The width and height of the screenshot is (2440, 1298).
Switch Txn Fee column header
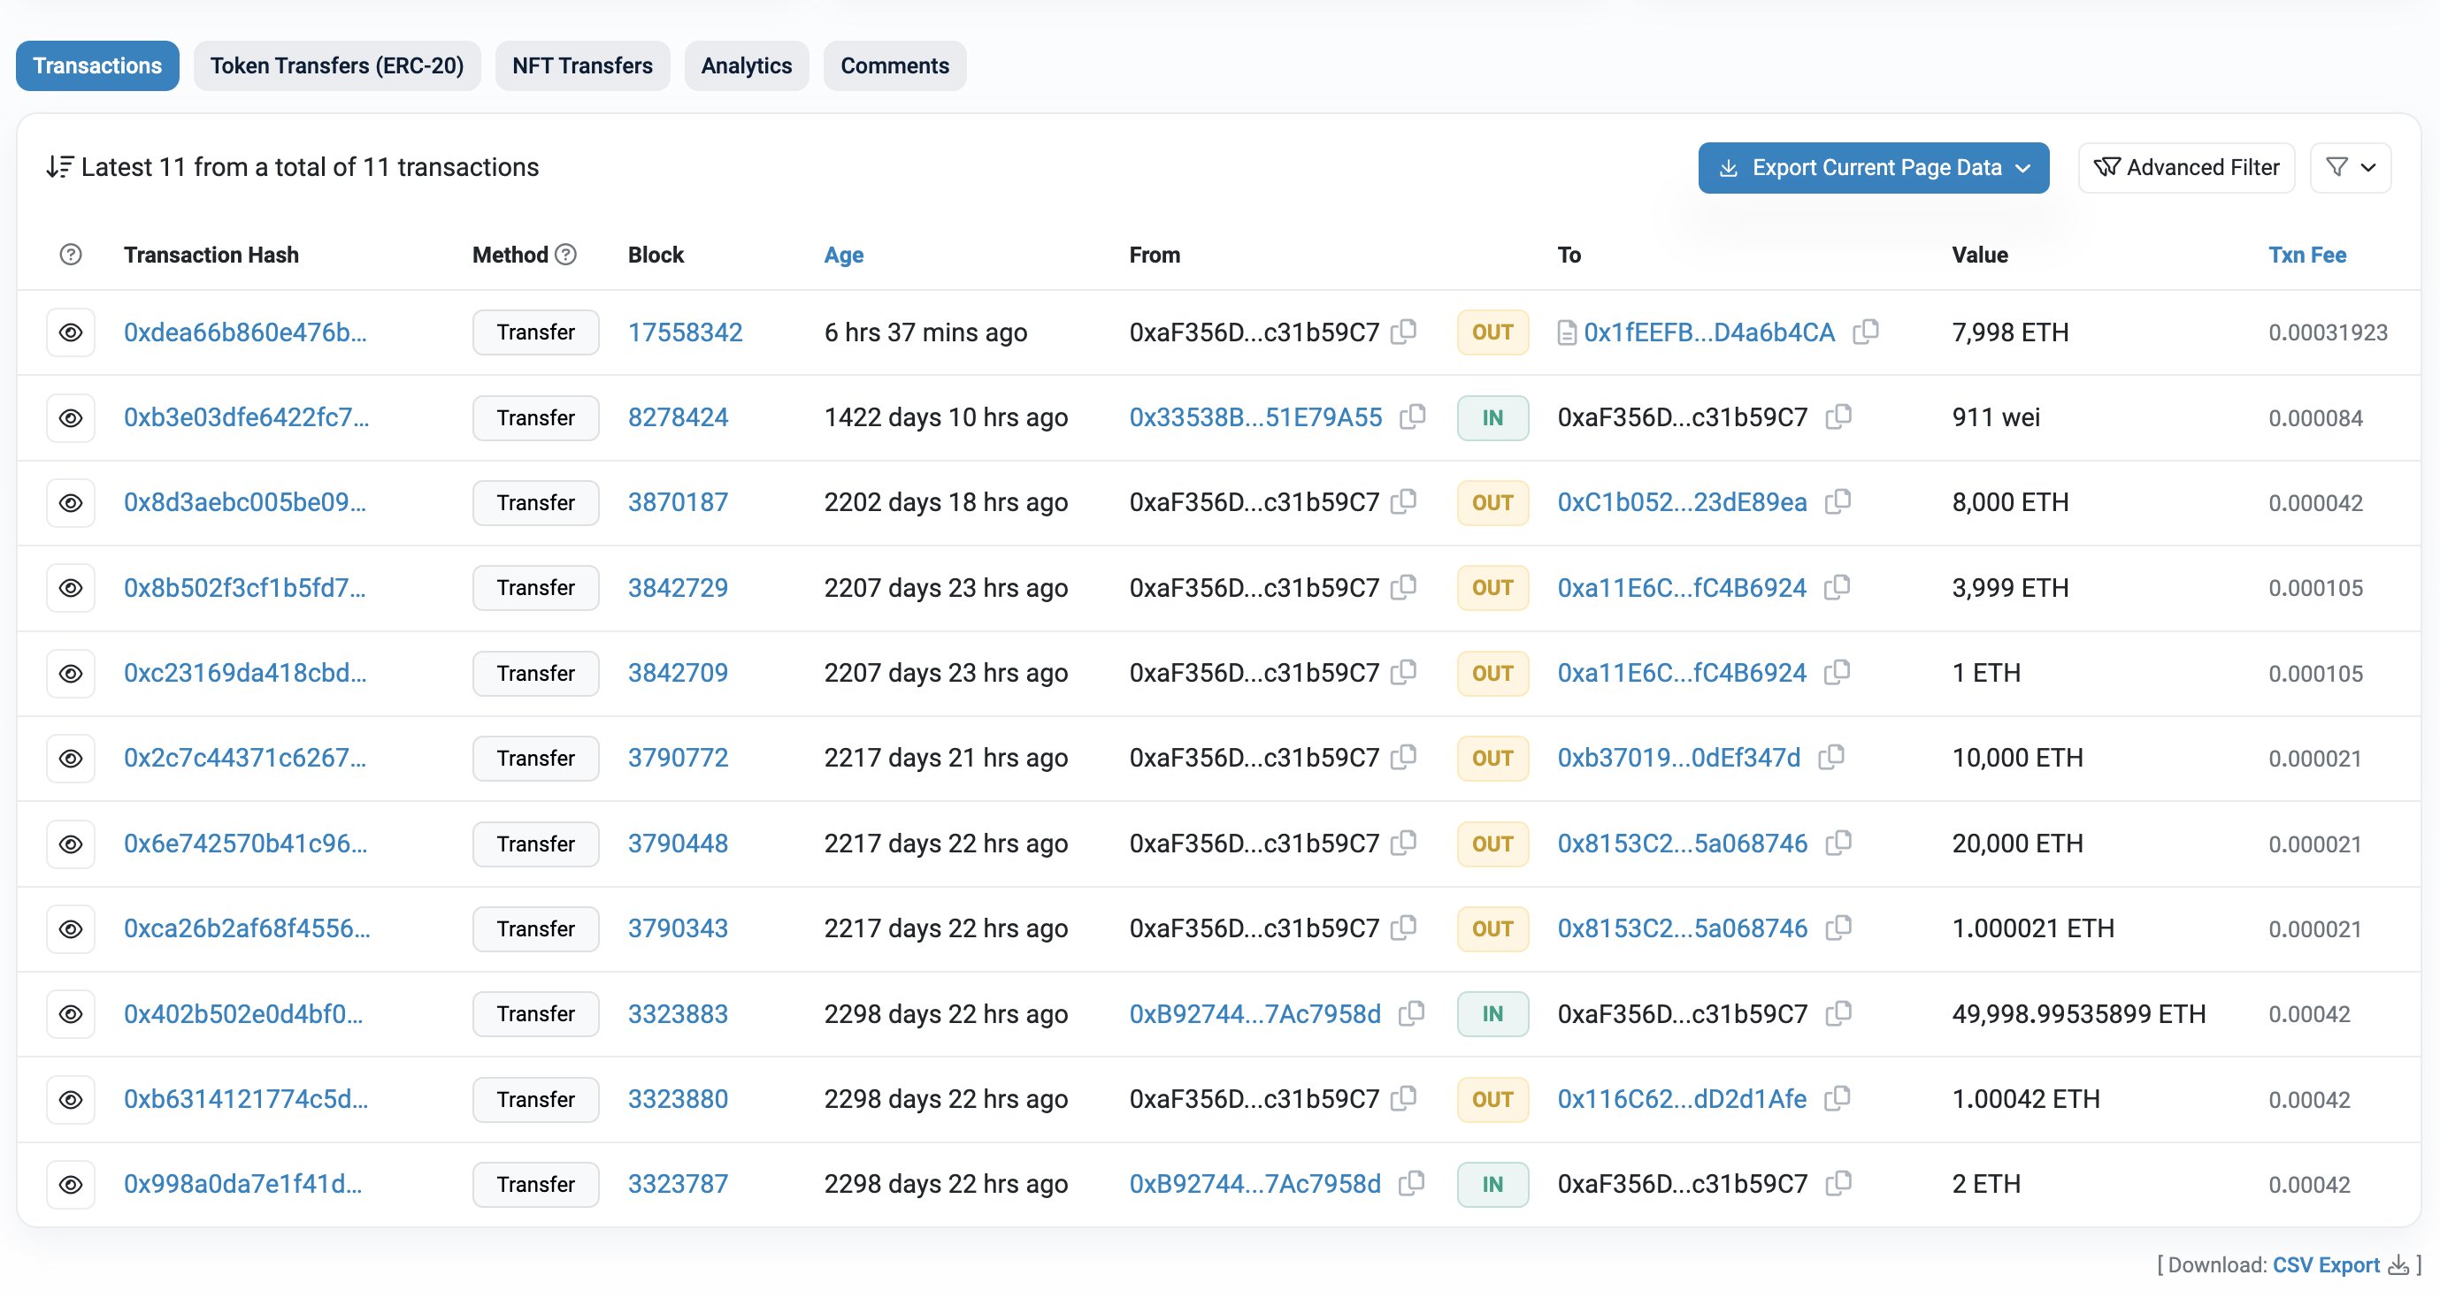2307,255
